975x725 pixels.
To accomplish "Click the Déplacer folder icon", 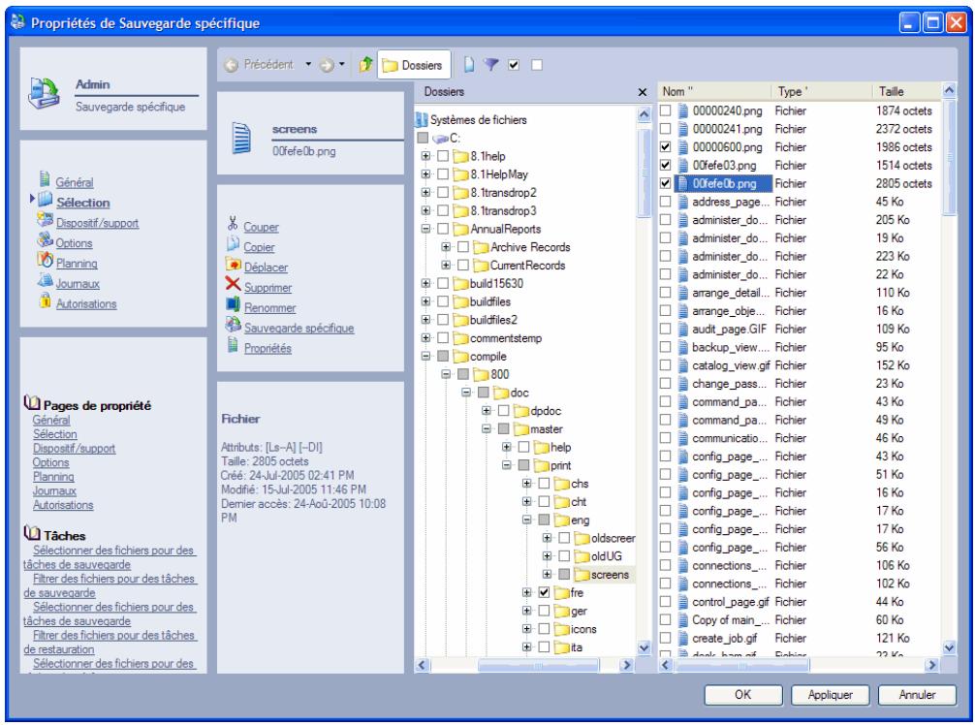I will point(233,265).
